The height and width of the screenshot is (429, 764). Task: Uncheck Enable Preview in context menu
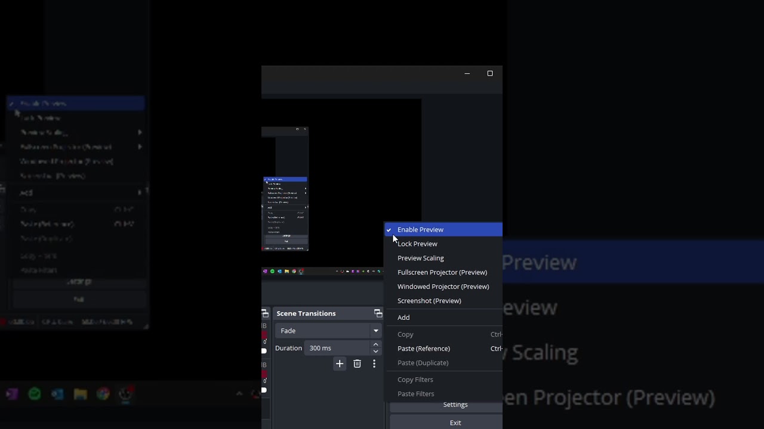(x=443, y=229)
